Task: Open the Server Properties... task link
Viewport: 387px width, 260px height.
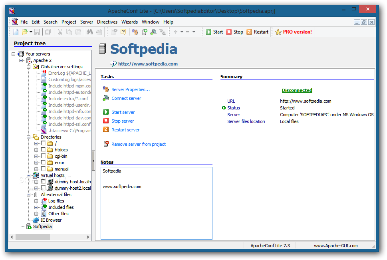Action: tap(131, 89)
